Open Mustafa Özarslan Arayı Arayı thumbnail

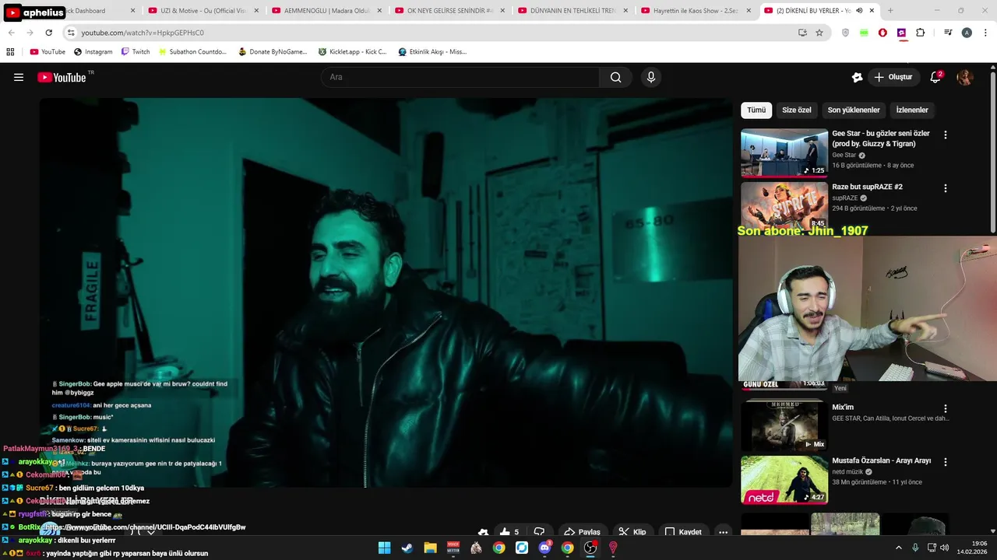(784, 479)
